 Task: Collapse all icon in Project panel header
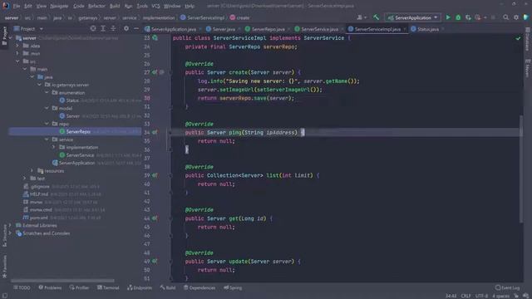pyautogui.click(x=113, y=29)
